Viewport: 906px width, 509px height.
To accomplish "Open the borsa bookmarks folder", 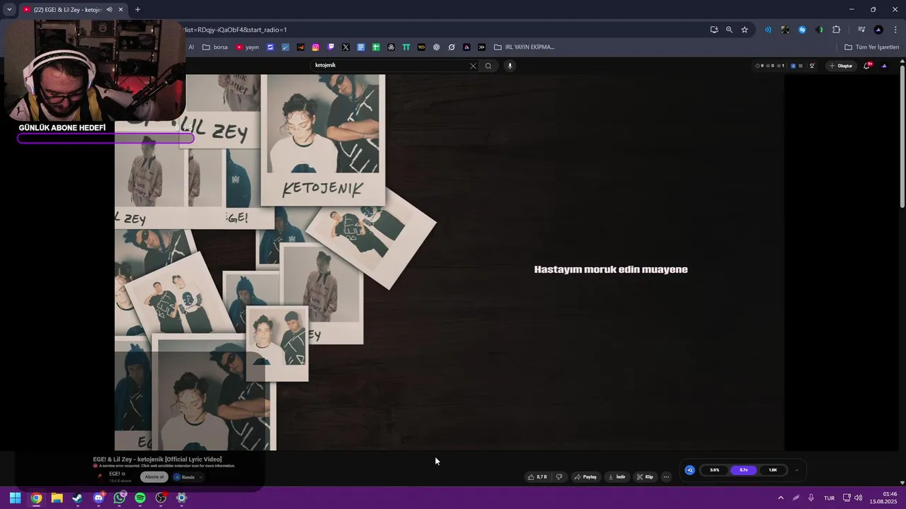I will pos(215,47).
